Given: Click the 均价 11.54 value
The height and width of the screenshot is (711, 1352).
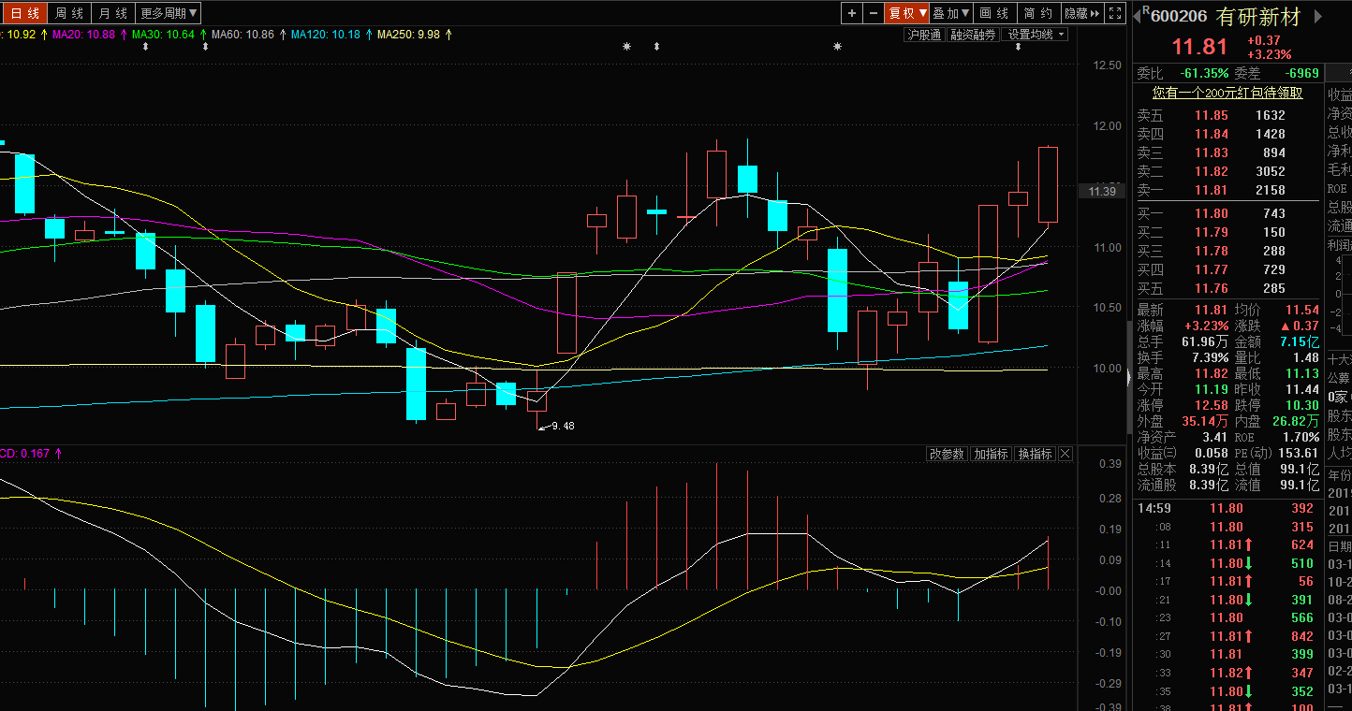Looking at the screenshot, I should pyautogui.click(x=1302, y=310).
